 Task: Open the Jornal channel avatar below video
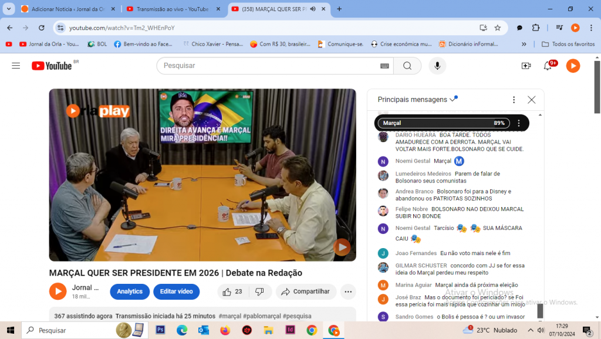point(58,291)
